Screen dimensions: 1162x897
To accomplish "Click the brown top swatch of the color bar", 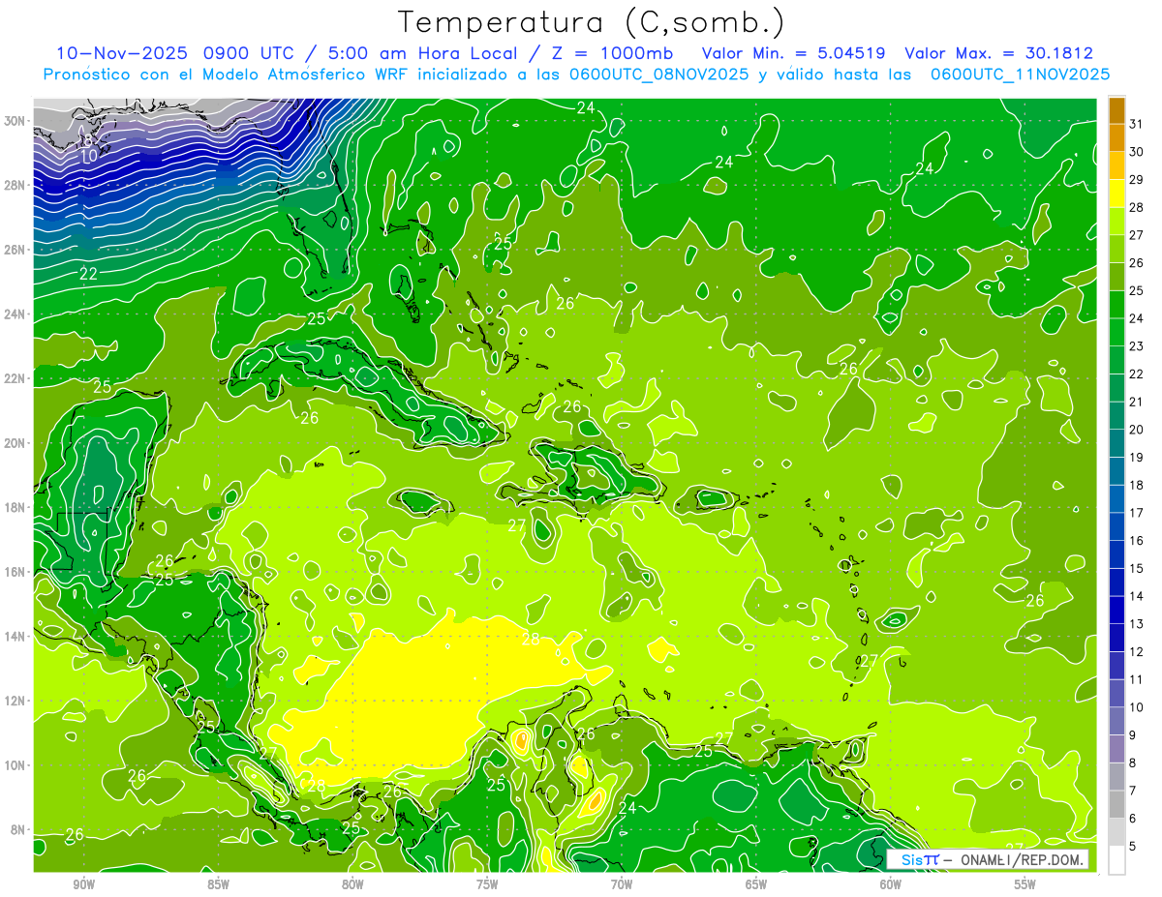I will 1116,109.
